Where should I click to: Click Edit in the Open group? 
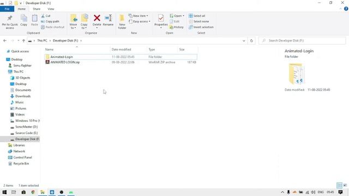(174, 22)
